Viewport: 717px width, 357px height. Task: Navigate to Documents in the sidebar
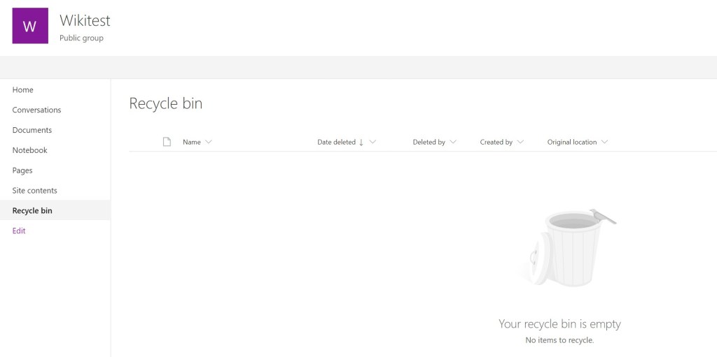pos(32,131)
